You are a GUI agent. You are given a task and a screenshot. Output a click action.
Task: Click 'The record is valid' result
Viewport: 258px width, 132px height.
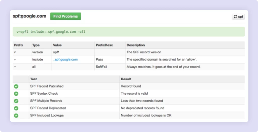[134, 94]
